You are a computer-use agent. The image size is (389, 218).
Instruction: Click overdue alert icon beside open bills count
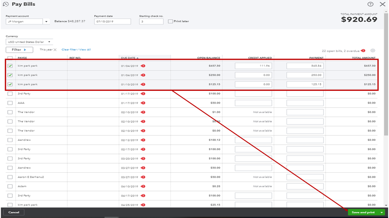pyautogui.click(x=363, y=51)
